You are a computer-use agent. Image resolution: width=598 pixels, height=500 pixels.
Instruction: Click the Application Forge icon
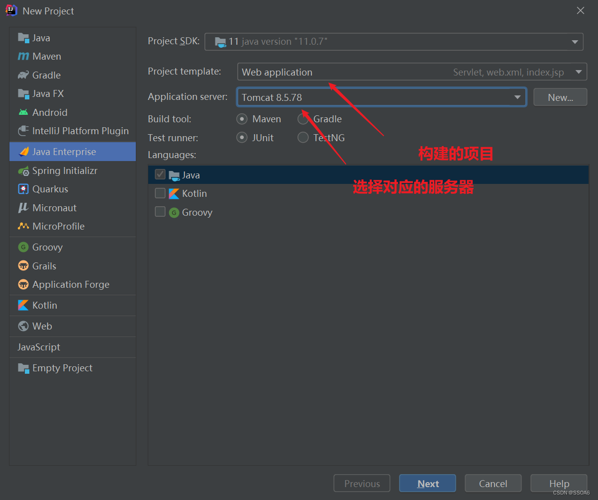(23, 284)
